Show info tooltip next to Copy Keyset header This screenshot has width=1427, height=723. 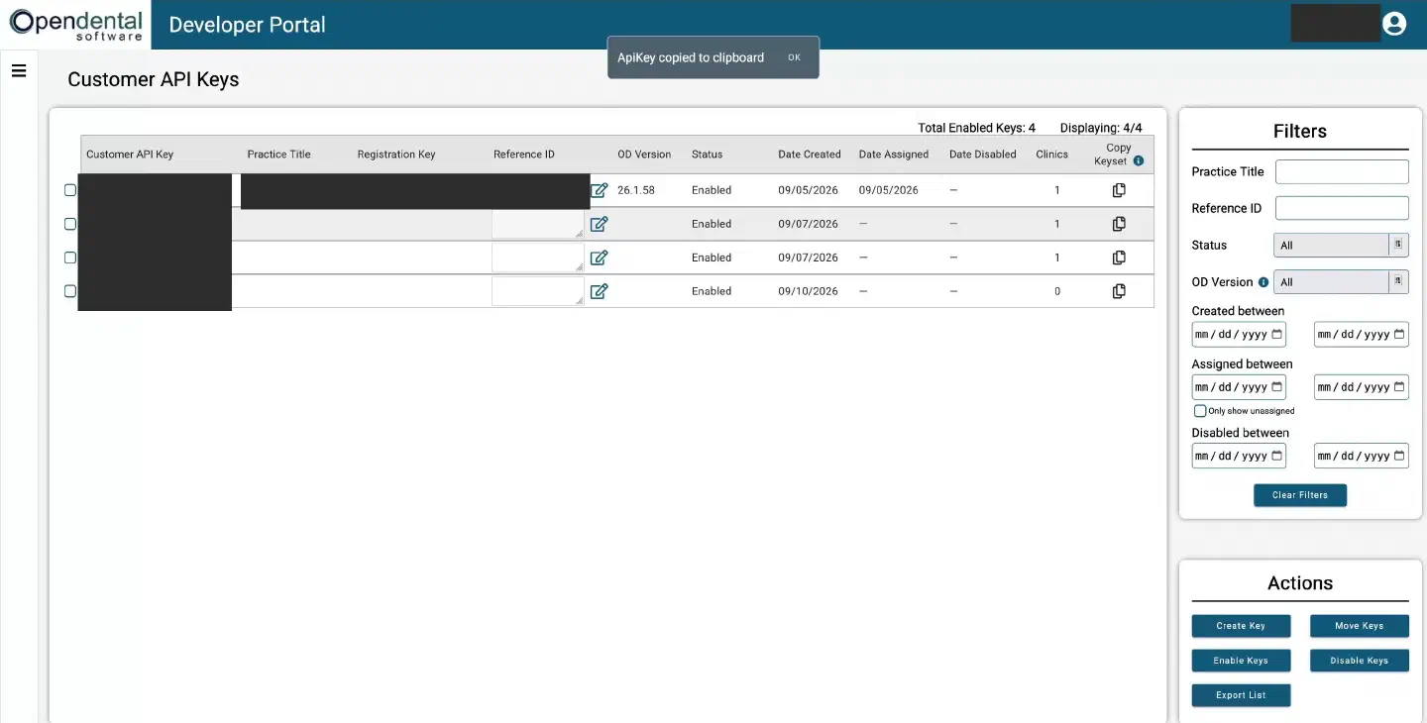tap(1138, 160)
